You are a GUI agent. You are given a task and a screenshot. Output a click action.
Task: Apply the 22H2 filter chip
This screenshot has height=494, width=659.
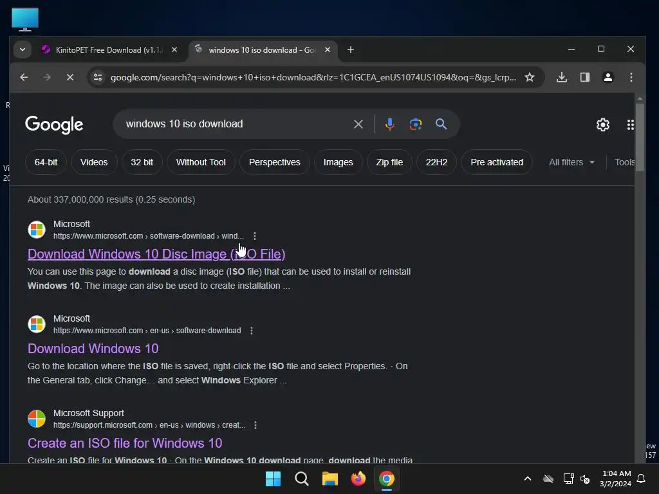[436, 162]
